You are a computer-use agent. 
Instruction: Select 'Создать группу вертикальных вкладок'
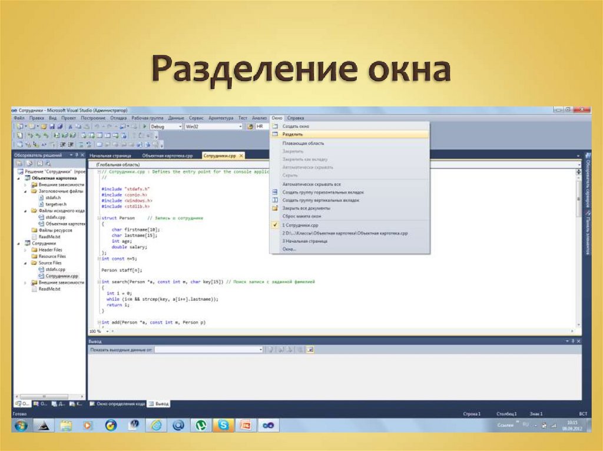(x=350, y=200)
